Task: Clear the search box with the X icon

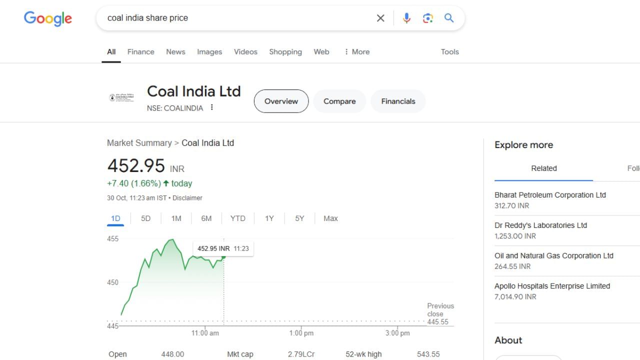Action: coord(380,18)
